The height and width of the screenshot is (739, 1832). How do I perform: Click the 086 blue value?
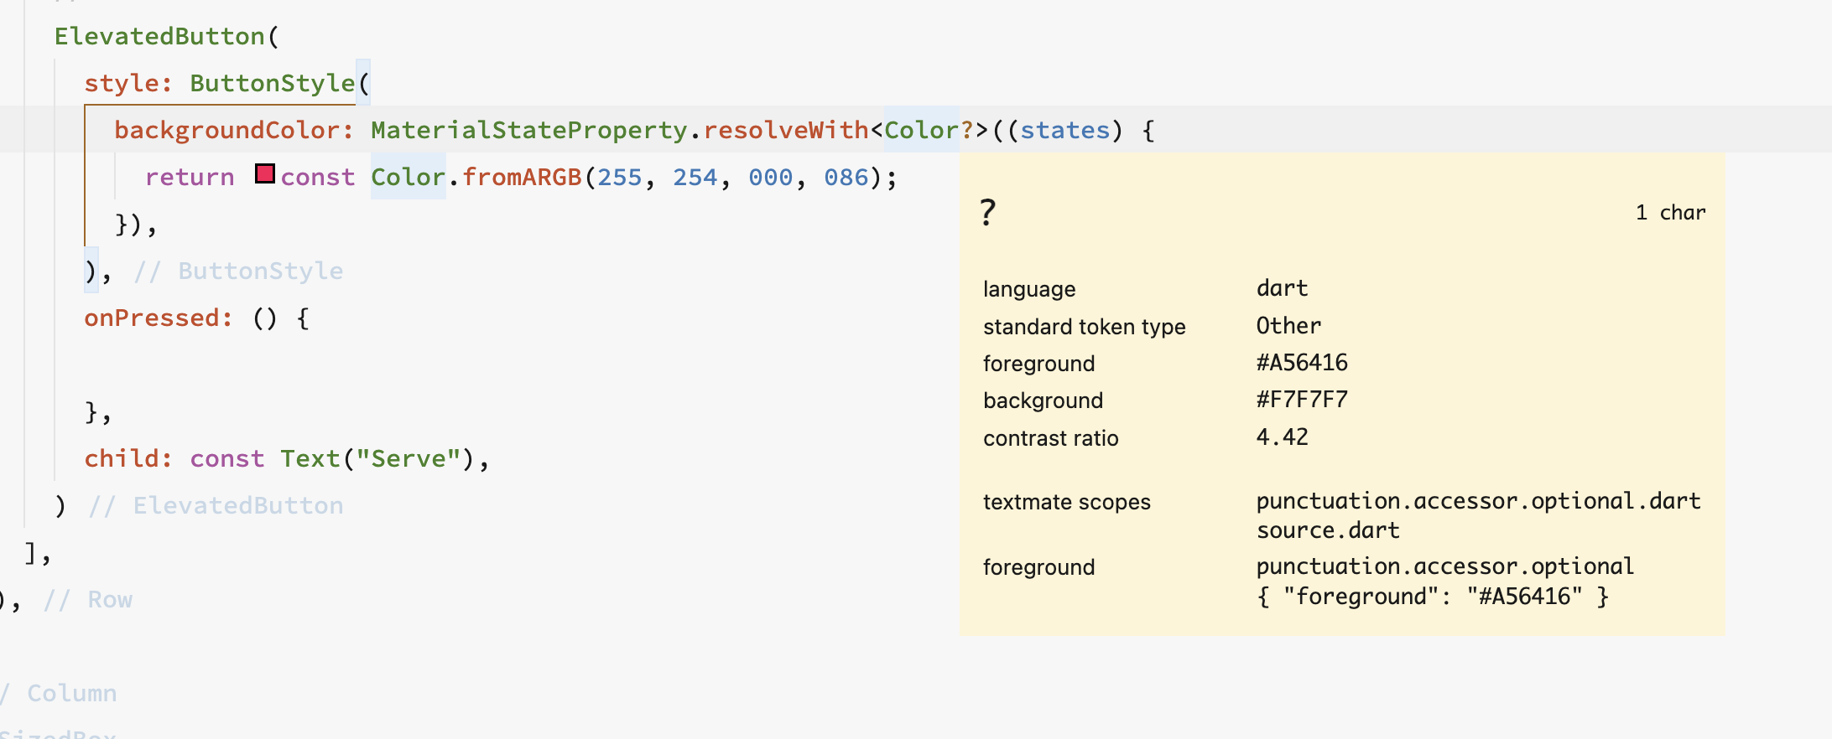[x=846, y=177]
